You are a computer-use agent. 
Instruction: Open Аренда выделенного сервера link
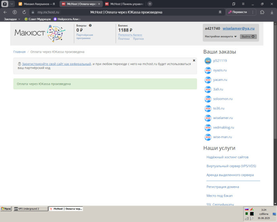click(230, 175)
